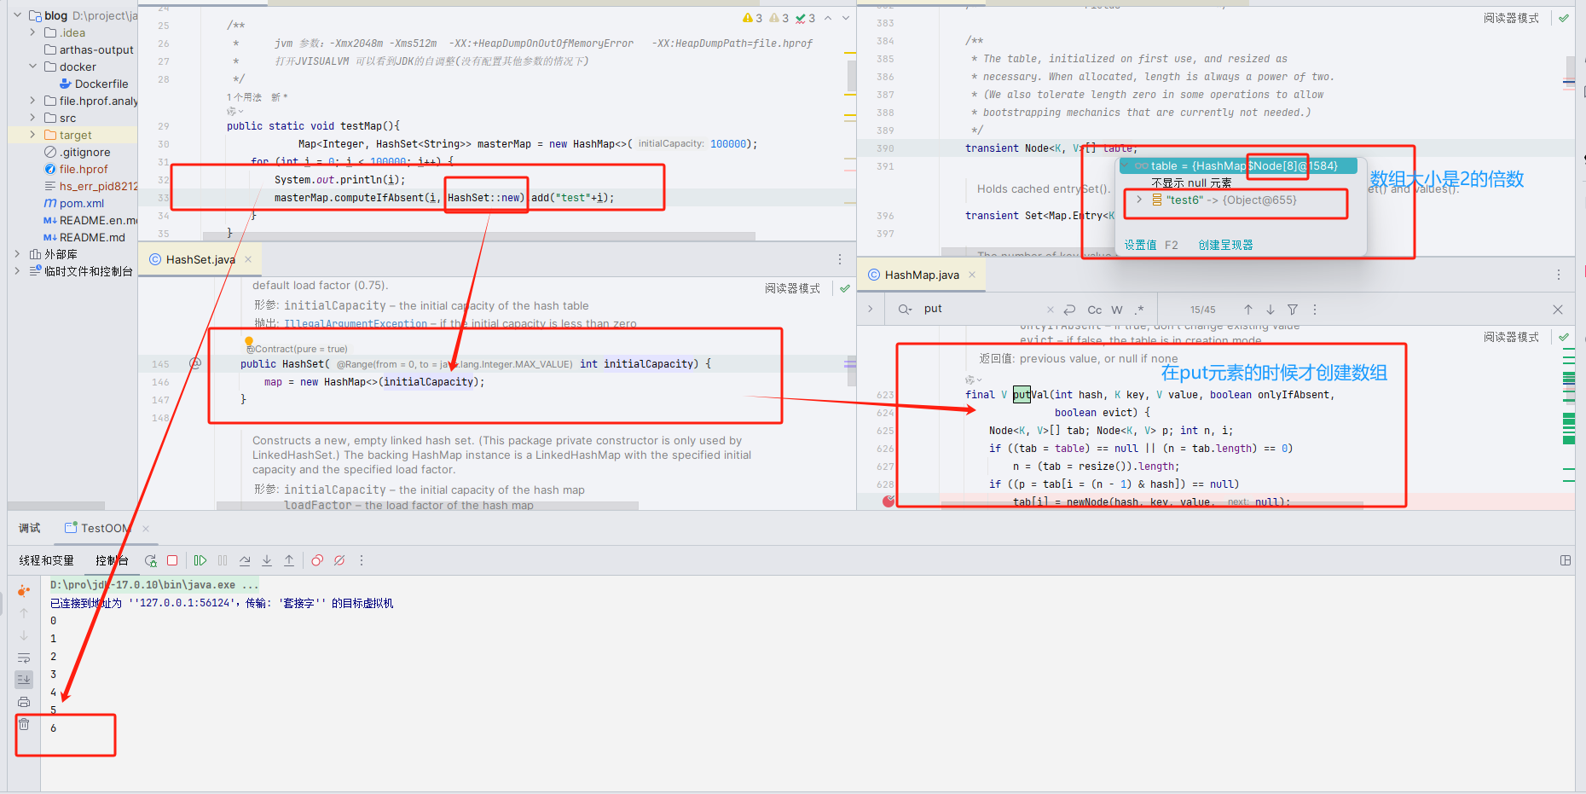Screen dimensions: 1586x794
Task: Toggle Regex (.*) option in search bar
Action: (1139, 310)
